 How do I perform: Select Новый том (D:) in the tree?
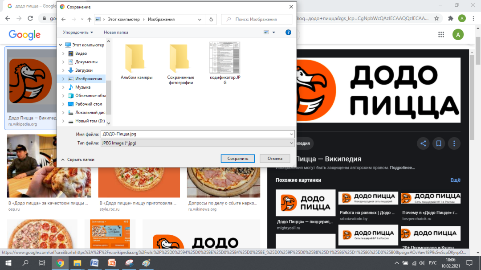(x=90, y=121)
